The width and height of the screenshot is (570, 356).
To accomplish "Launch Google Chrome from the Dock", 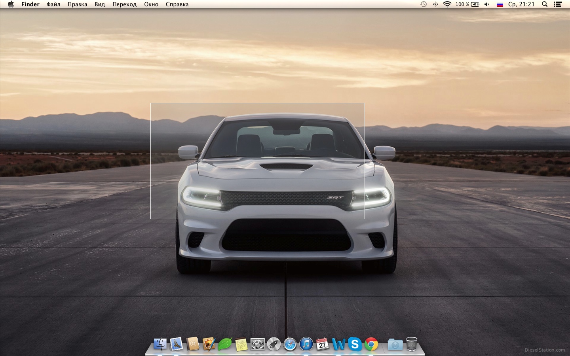I will click(371, 345).
